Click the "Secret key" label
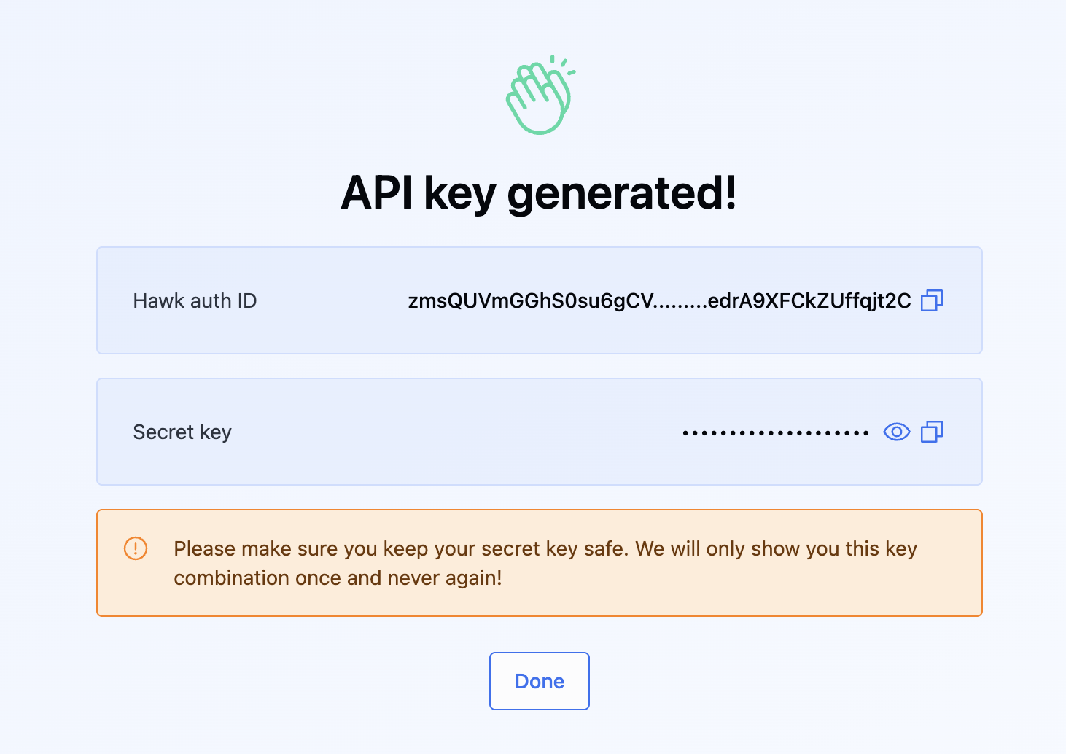 [x=182, y=432]
